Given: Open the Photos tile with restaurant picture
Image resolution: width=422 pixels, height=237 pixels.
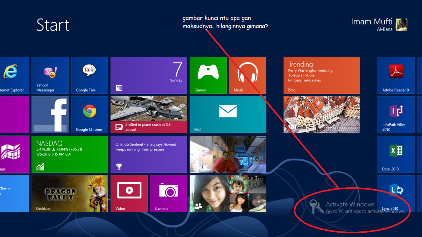Looking at the screenshot, I should [x=228, y=154].
